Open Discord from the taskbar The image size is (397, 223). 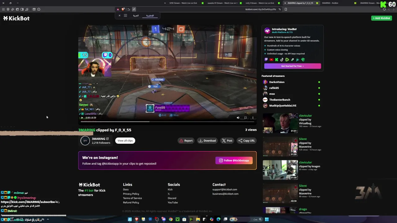pos(163,219)
